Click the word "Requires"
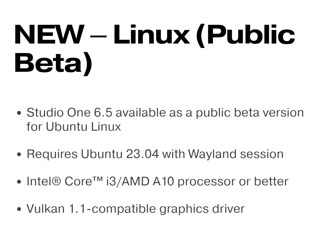Viewport: 318px width, 238px height. click(x=52, y=154)
